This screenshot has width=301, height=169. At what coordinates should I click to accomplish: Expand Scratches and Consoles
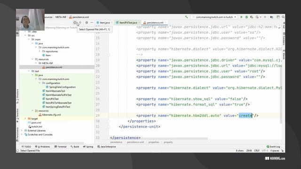point(22,135)
